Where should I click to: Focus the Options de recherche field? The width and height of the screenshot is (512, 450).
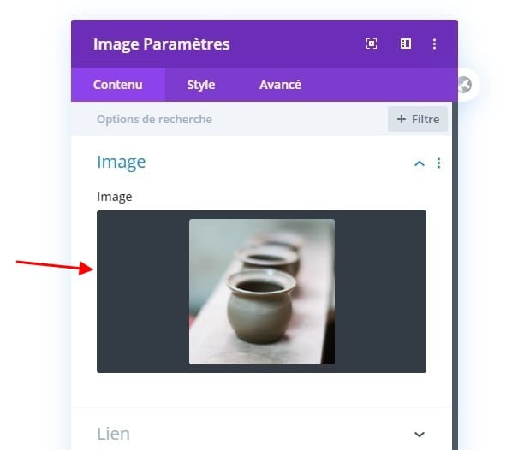click(x=229, y=119)
